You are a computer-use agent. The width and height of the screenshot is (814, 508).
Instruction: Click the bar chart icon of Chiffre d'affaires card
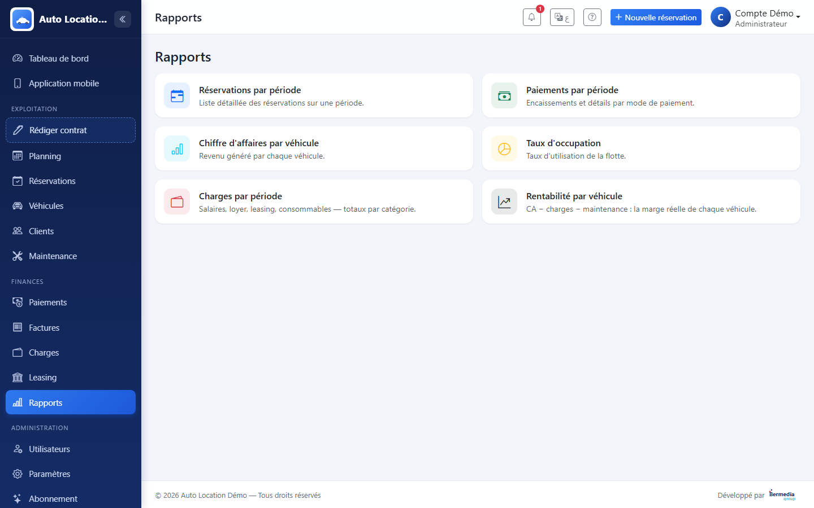pos(177,148)
